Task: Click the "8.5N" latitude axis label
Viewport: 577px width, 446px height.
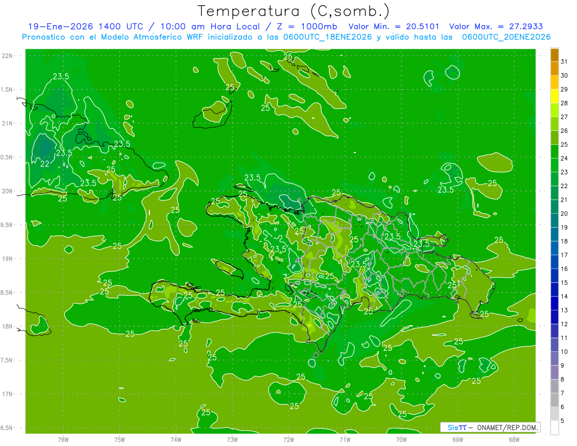Action: point(7,293)
